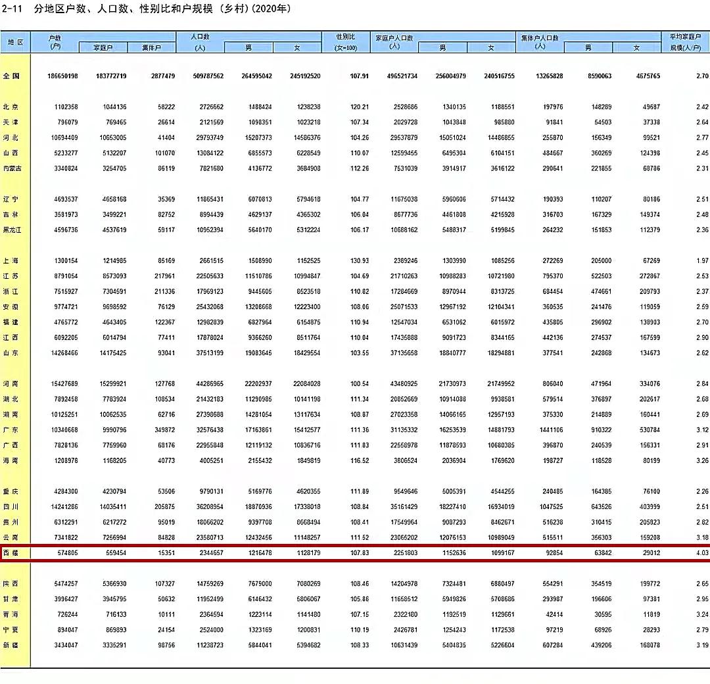Select the 山西 row label
Image resolution: width=710 pixels, height=684 pixels.
[x=11, y=153]
